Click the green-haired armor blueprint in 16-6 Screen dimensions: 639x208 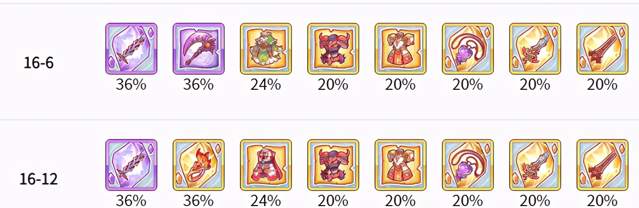click(x=266, y=49)
